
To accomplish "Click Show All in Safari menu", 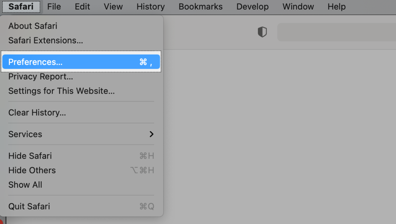I will click(x=81, y=185).
